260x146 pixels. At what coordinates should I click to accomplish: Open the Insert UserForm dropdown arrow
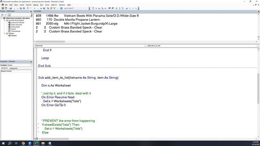click(8, 8)
